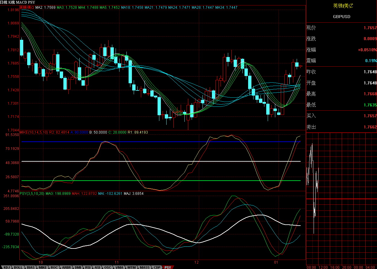Switch to the KDJ indicator tab

(7, 267)
